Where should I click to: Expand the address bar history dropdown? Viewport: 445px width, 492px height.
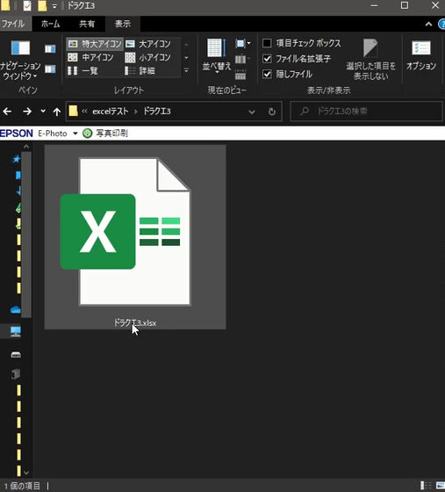tap(251, 112)
